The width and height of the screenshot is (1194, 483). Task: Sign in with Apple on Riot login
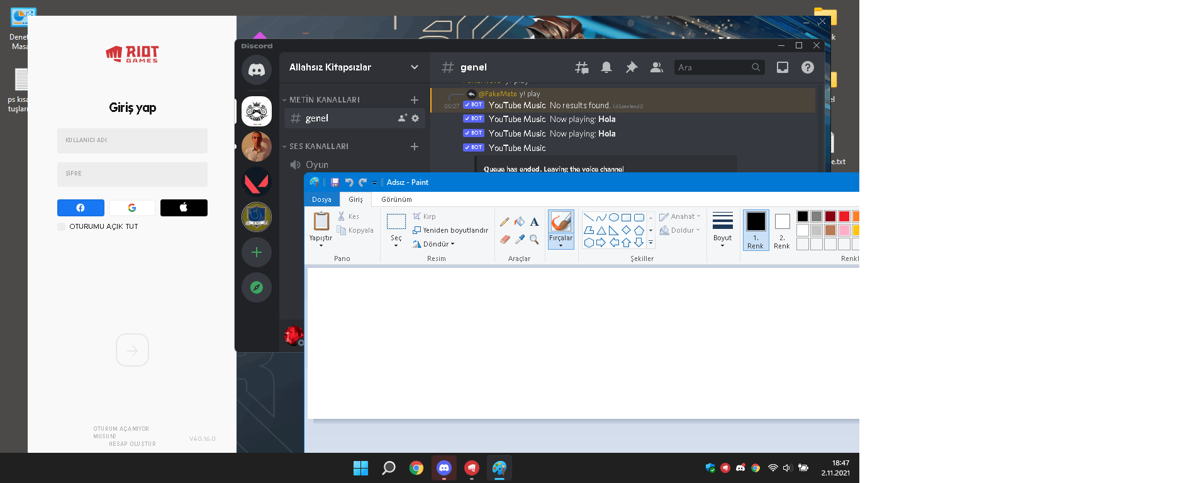click(184, 208)
